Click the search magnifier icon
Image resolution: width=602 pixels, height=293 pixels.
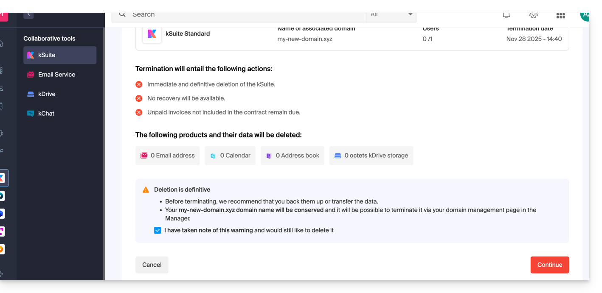click(122, 14)
